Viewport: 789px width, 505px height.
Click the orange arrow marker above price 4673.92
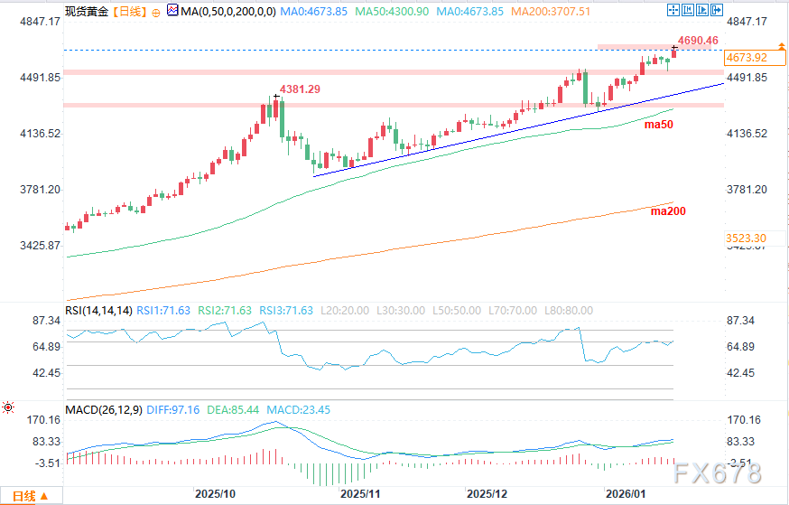(782, 48)
